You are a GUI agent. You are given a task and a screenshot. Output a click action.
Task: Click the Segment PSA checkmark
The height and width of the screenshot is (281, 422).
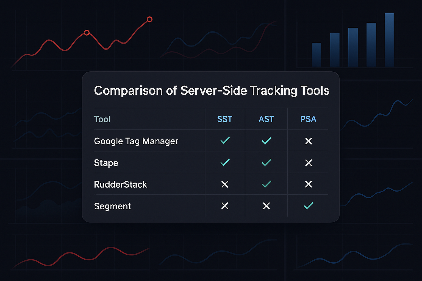point(308,206)
